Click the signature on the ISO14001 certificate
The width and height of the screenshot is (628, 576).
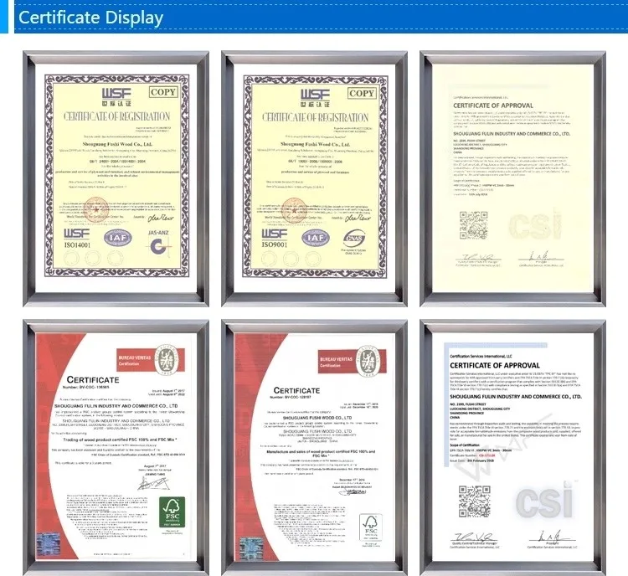[x=161, y=218]
